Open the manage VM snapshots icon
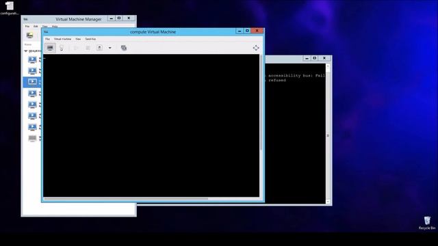This screenshot has height=246, width=438. 124,48
